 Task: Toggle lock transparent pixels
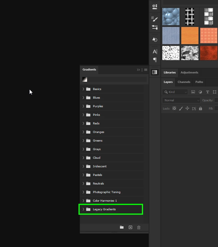tap(174, 108)
